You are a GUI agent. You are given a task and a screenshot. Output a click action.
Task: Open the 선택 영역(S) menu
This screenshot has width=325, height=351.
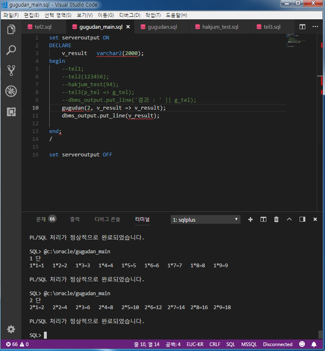tap(58, 15)
